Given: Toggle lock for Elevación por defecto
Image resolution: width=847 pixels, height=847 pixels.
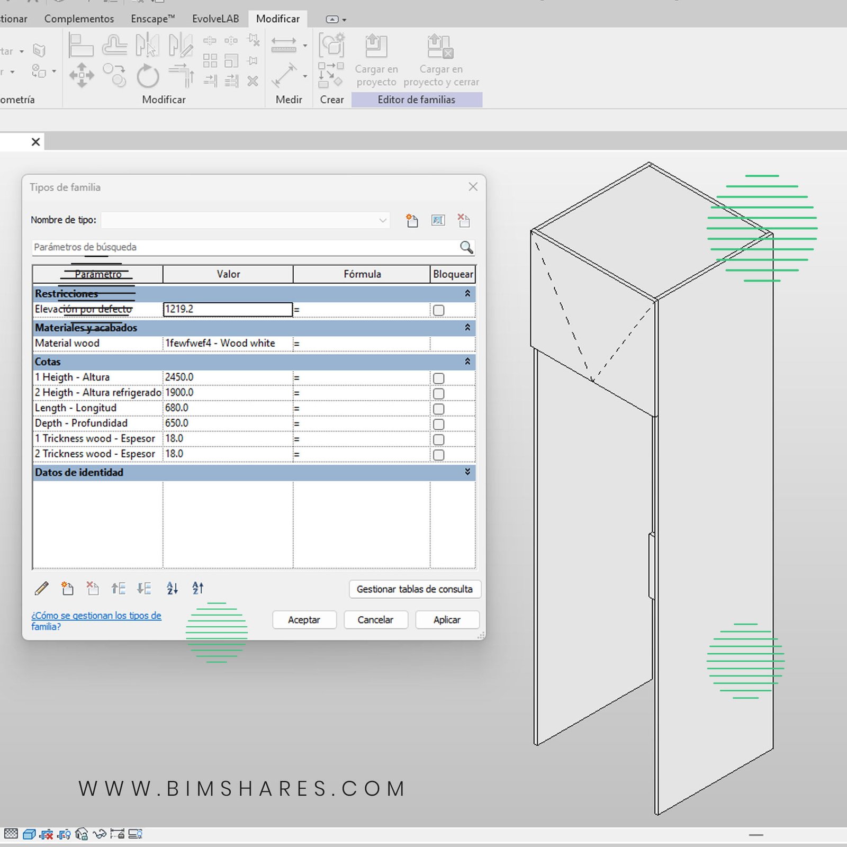Looking at the screenshot, I should coord(438,310).
